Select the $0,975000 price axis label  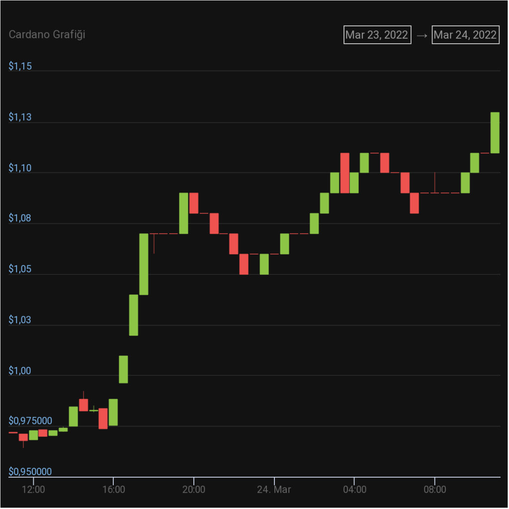[x=30, y=421]
